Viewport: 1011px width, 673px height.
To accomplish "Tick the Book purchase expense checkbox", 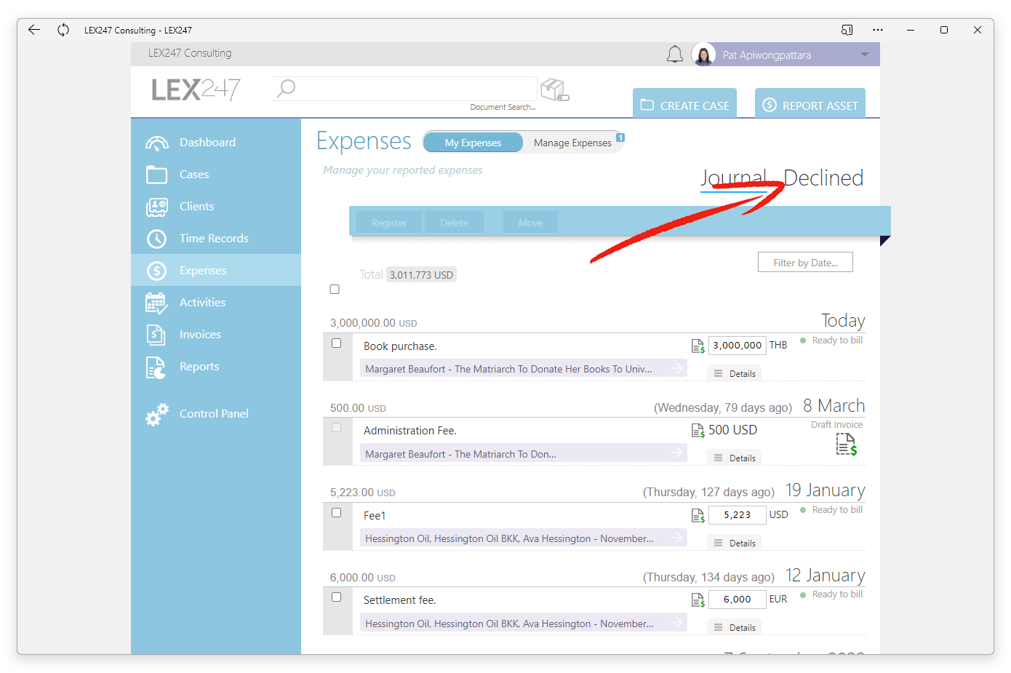I will [336, 343].
